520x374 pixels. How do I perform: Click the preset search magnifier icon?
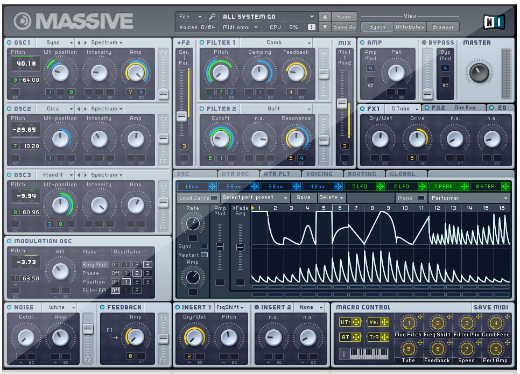[212, 16]
